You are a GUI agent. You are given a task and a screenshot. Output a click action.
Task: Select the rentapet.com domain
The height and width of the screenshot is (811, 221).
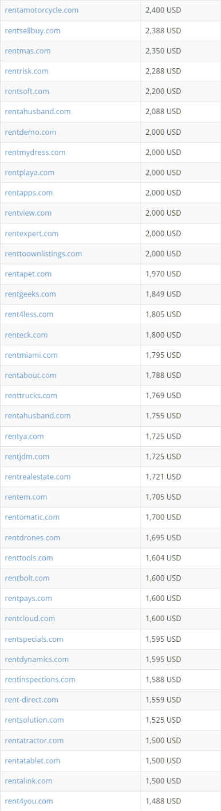click(28, 274)
